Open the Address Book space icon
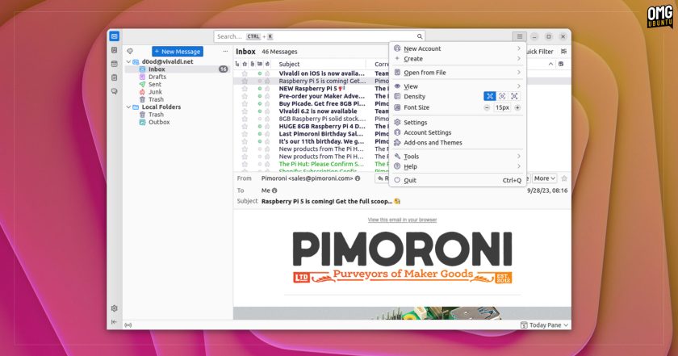 click(x=114, y=50)
